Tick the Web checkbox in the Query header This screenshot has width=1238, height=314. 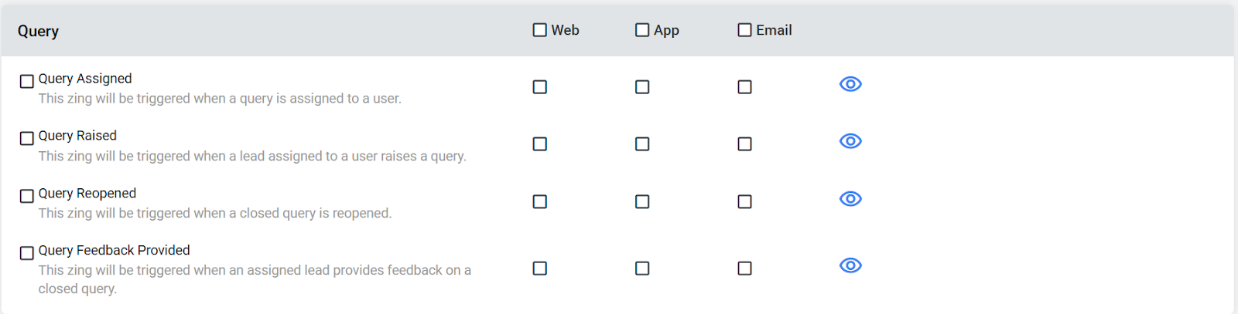[x=540, y=30]
